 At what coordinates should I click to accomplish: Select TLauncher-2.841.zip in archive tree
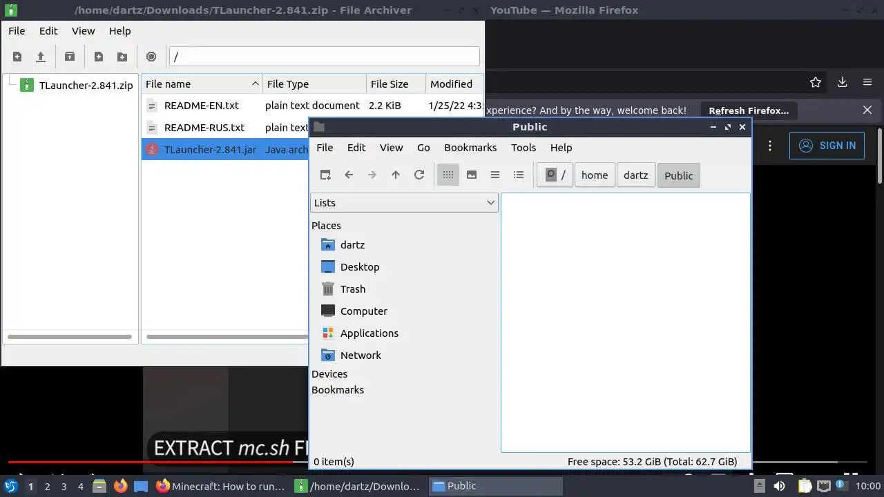[x=86, y=86]
